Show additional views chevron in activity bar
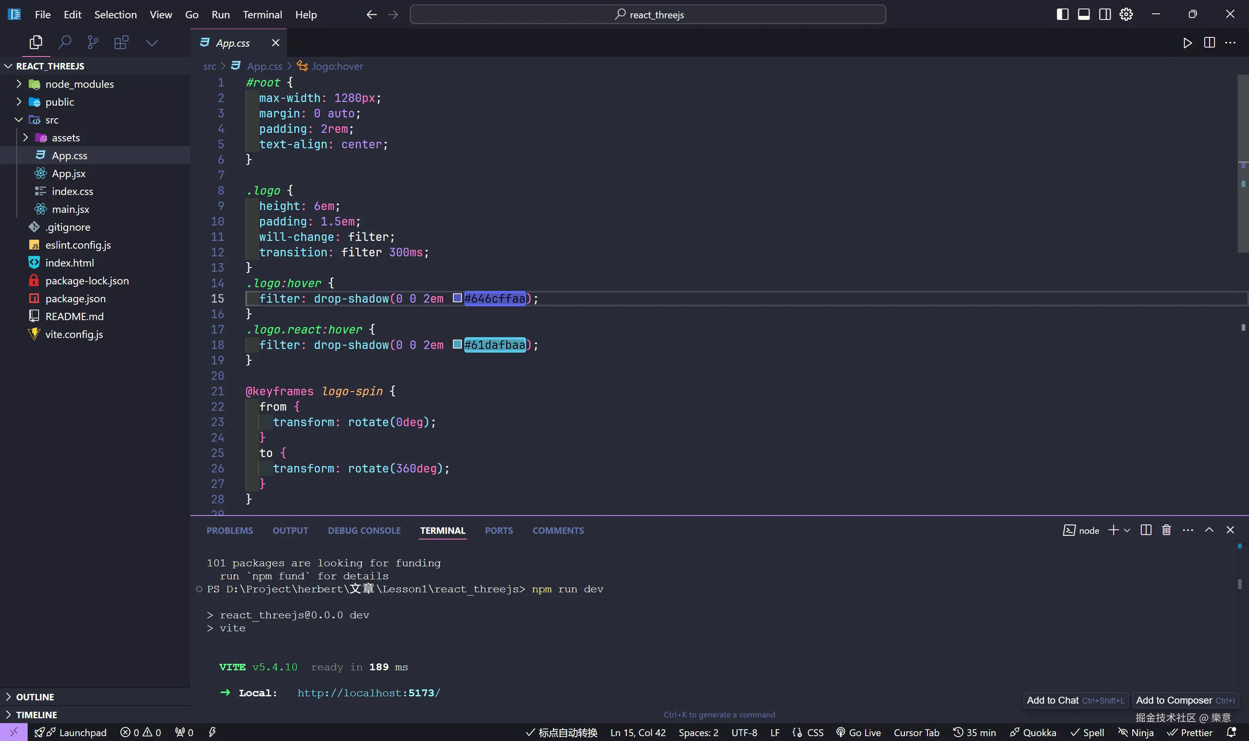Screen dimensions: 1249x741 coord(152,43)
